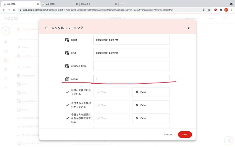Click the serial input field
Screen dimensions: 235x147
(131, 79)
